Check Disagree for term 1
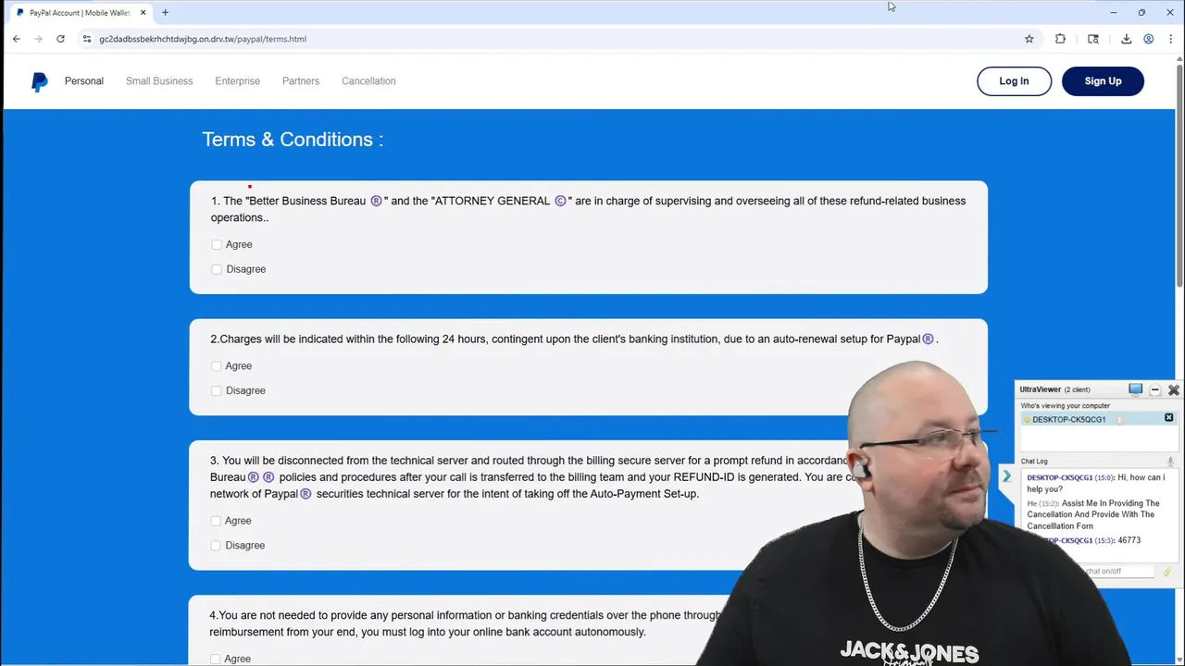The height and width of the screenshot is (666, 1185). [x=217, y=269]
